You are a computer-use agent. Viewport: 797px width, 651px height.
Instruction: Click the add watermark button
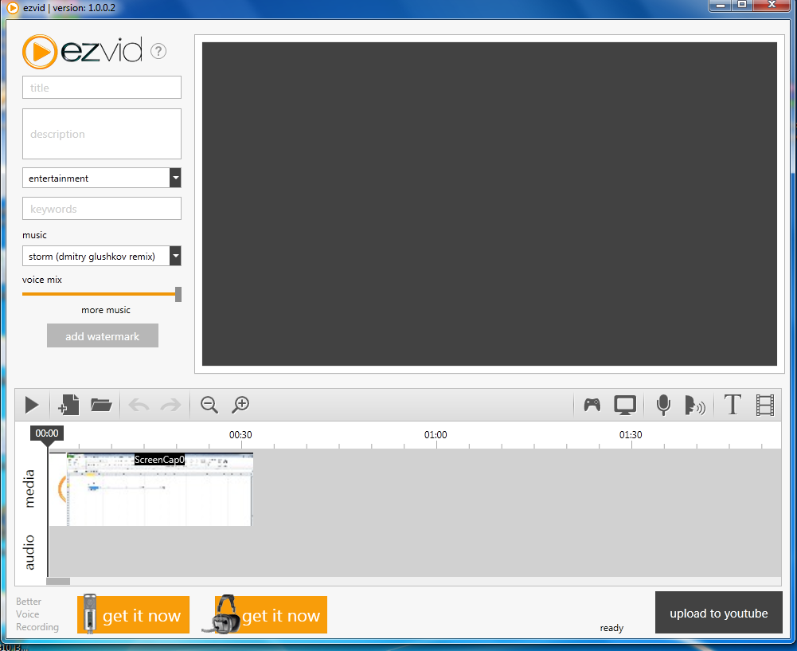pos(103,335)
